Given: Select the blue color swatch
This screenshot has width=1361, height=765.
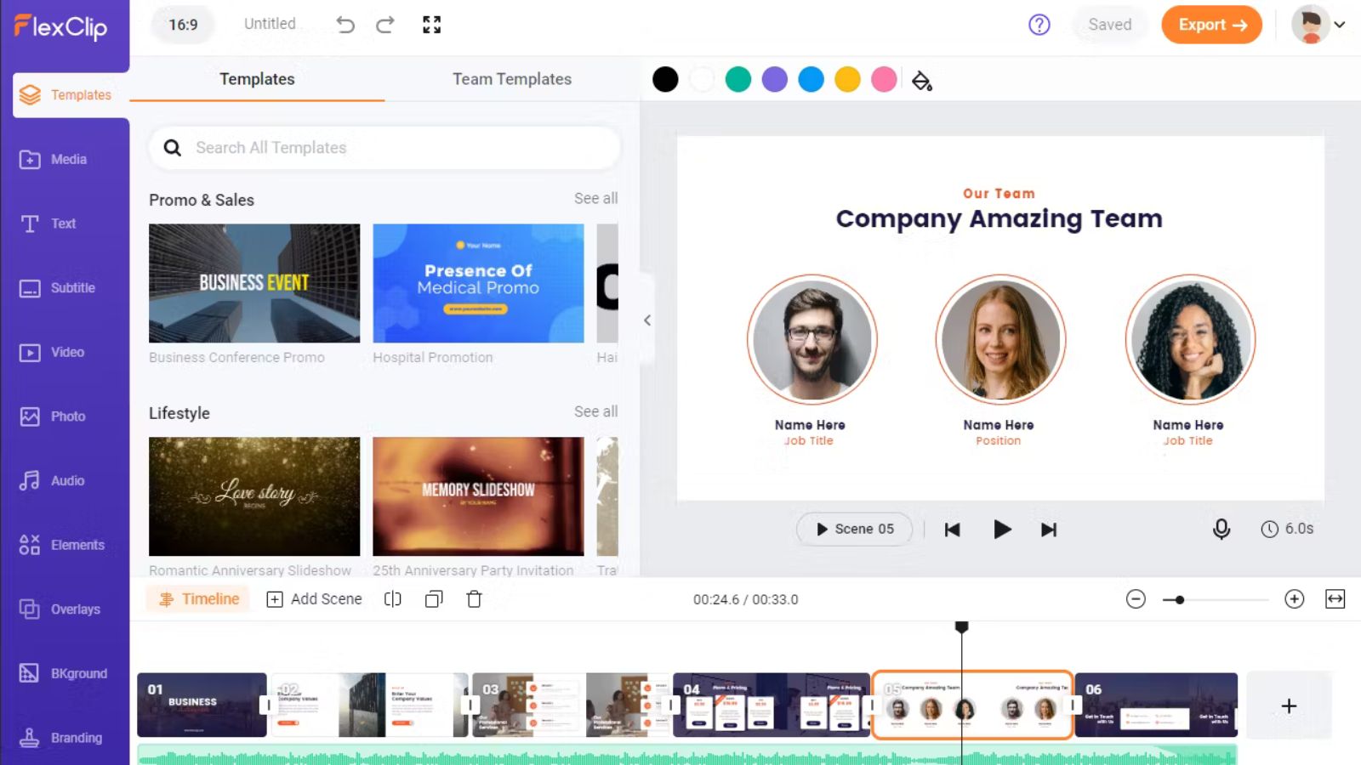Looking at the screenshot, I should point(811,79).
